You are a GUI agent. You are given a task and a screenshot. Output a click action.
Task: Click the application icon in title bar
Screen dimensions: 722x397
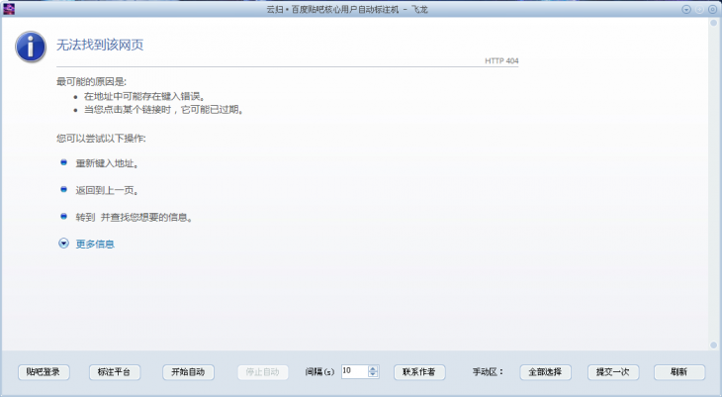[x=9, y=9]
